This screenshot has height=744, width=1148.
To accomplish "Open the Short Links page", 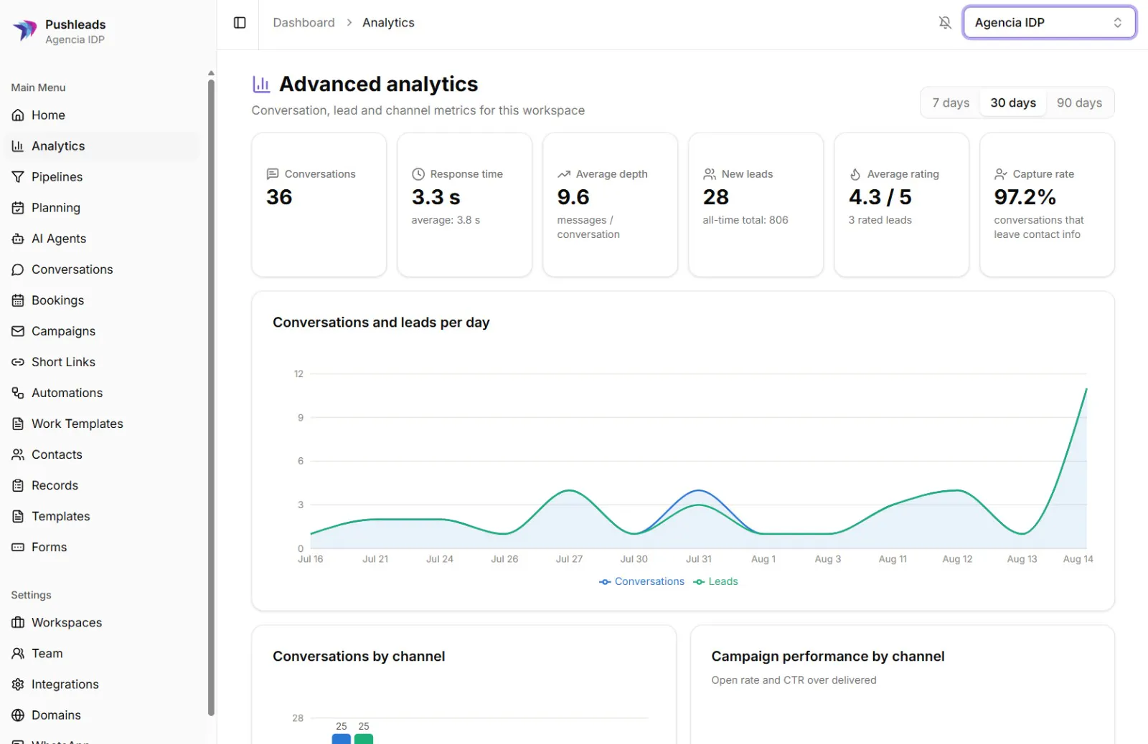I will pyautogui.click(x=101, y=362).
